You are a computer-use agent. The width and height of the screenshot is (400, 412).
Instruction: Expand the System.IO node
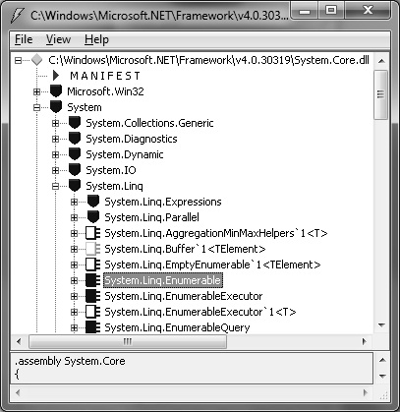click(x=55, y=170)
